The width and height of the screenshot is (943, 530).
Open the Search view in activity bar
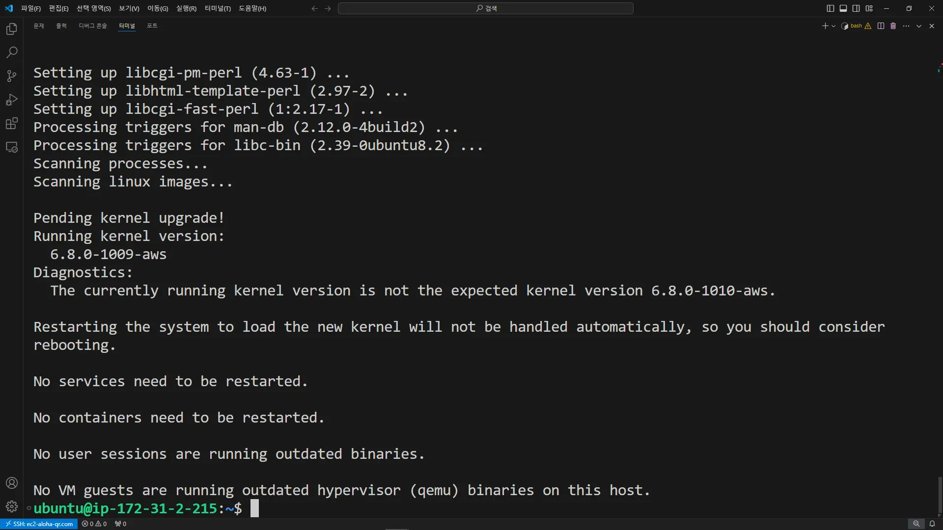click(12, 53)
